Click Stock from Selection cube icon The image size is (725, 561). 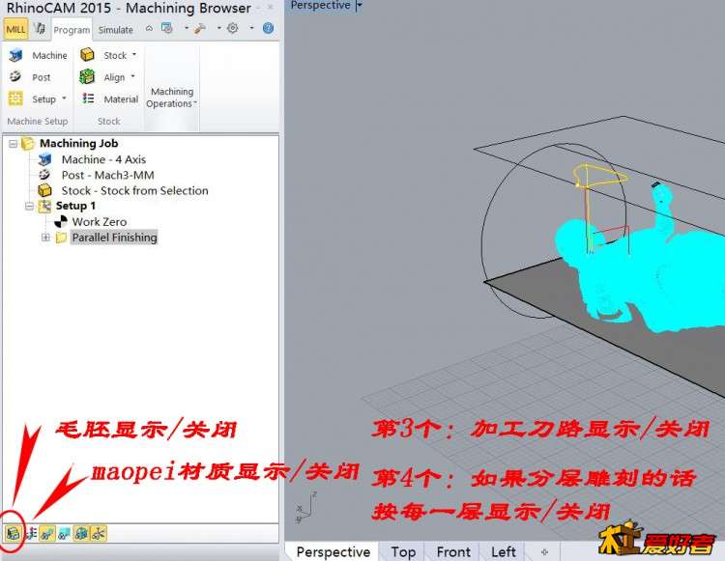(44, 190)
